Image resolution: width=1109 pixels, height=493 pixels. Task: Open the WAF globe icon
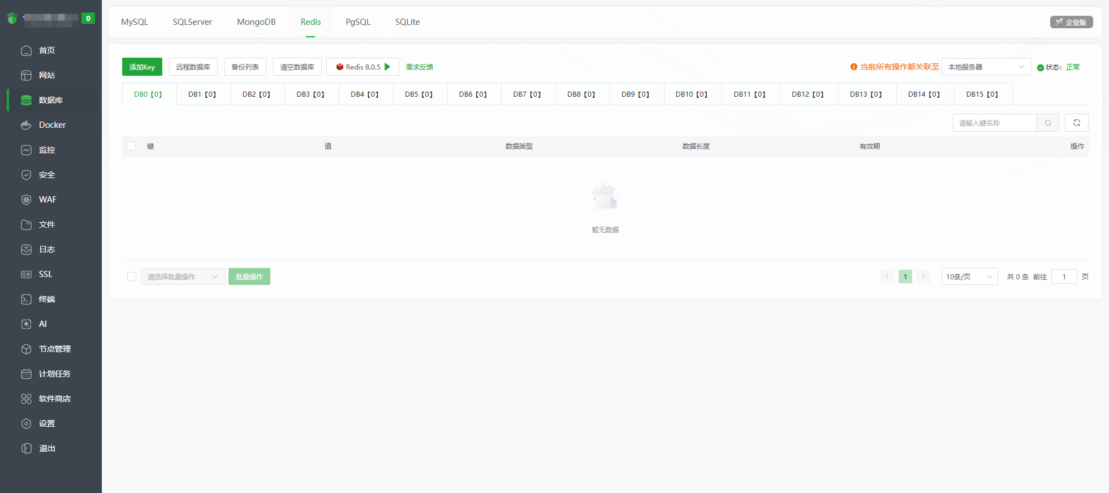pos(26,200)
